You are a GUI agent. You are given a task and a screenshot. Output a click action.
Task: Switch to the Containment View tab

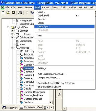coord(31,107)
